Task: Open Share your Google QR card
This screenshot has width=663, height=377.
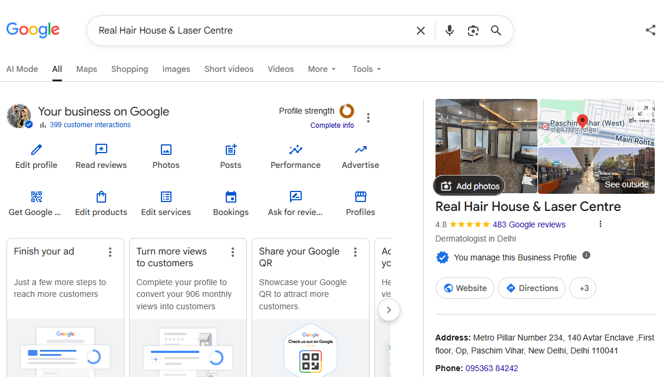Action: point(311,307)
